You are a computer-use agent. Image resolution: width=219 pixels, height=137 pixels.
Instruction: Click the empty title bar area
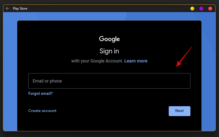(109, 9)
